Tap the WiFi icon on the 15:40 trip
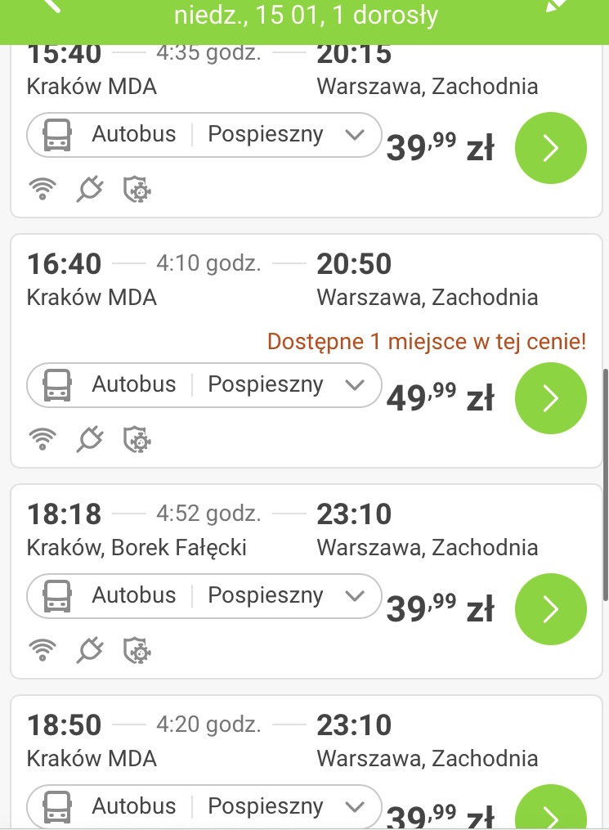 [43, 189]
